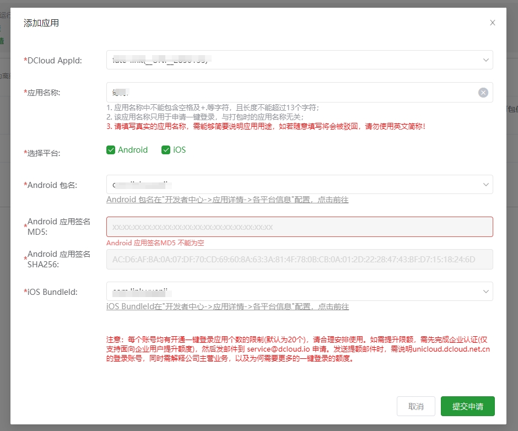The width and height of the screenshot is (518, 431).
Task: Uncheck the iOS platform checkbox
Action: (166, 150)
